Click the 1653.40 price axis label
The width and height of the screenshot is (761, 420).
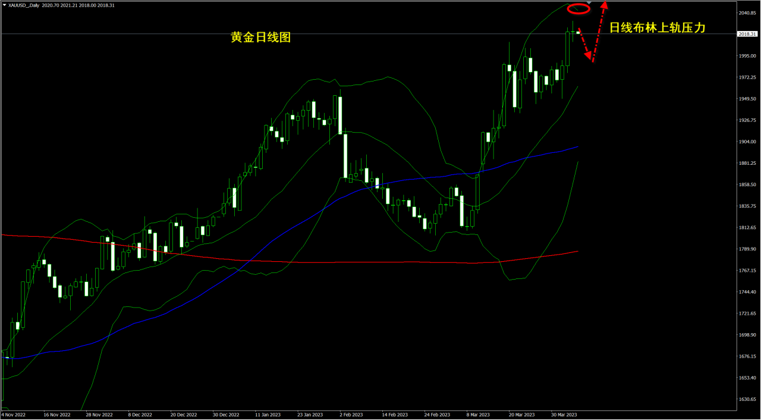click(747, 378)
